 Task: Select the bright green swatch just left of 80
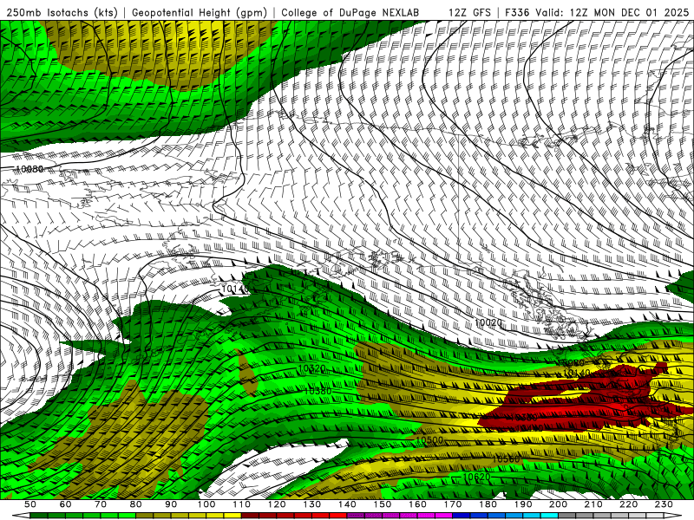click(x=127, y=516)
